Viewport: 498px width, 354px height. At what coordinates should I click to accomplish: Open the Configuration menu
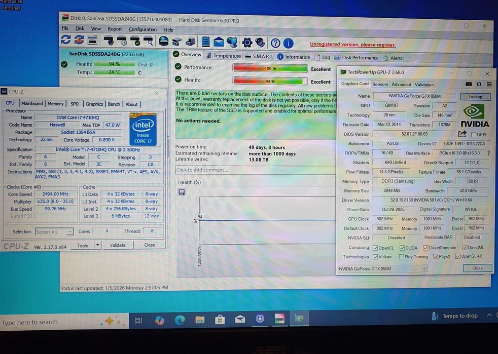(143, 29)
